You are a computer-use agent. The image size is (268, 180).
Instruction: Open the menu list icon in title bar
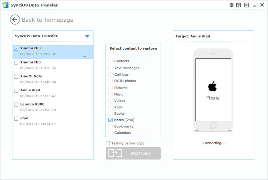pos(246,5)
